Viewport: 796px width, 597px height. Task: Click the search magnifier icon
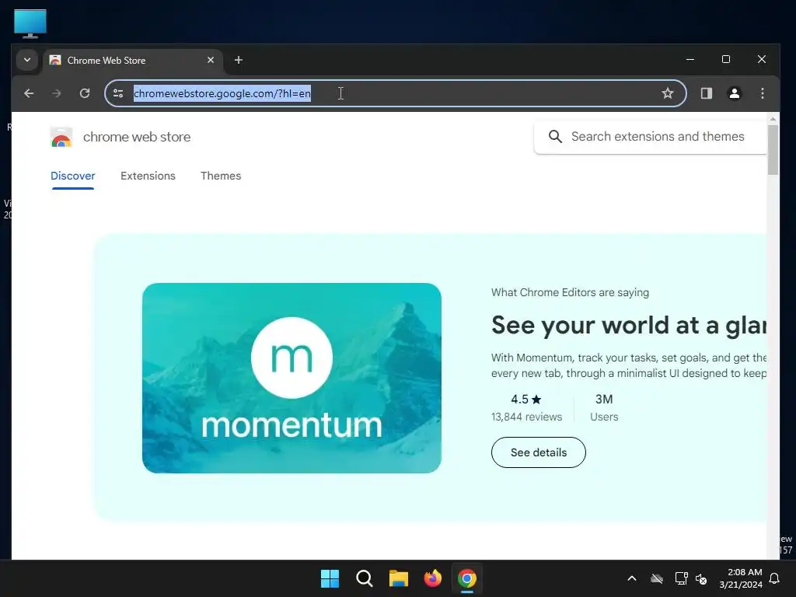coord(555,137)
